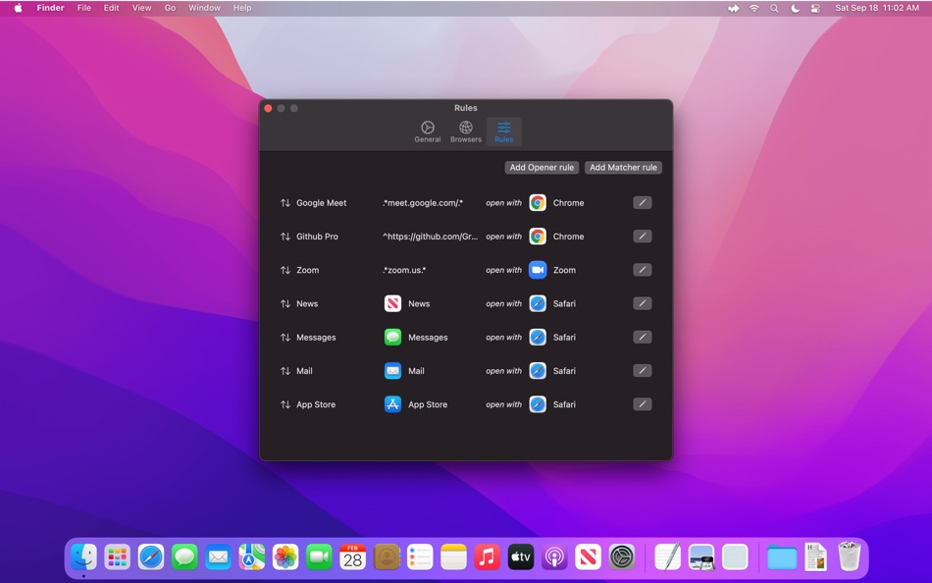Select the ^https://github.com/Gr... pattern text
The height and width of the screenshot is (583, 932).
click(431, 237)
